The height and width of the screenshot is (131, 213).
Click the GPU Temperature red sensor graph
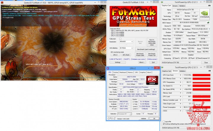[201, 82]
